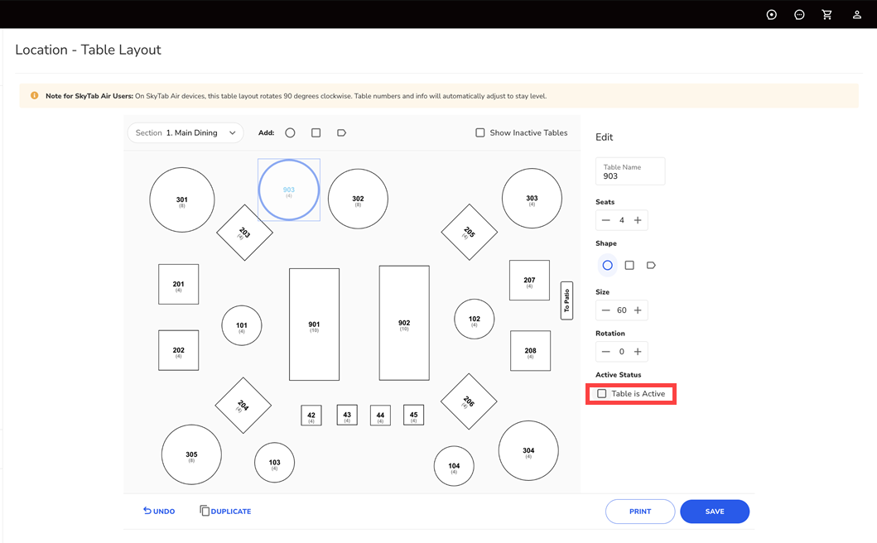Set shape to square in Edit panel

click(x=629, y=266)
